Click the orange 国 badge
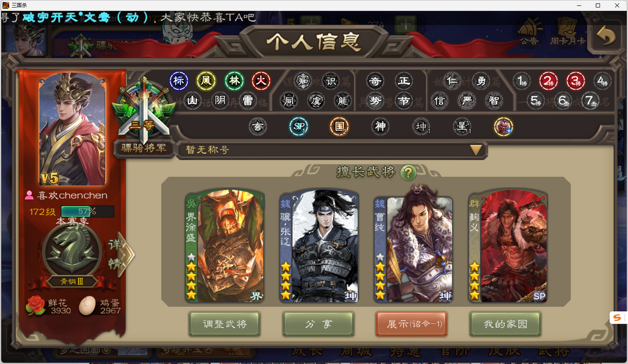 (340, 127)
